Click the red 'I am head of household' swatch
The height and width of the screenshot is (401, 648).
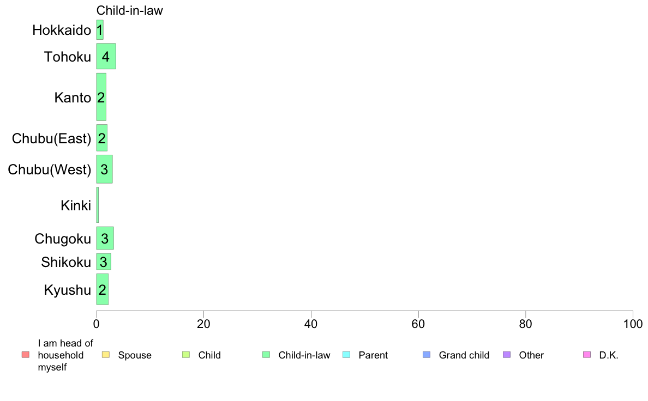pyautogui.click(x=26, y=355)
